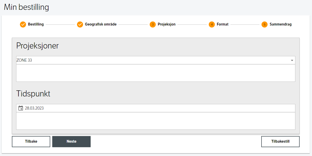The height and width of the screenshot is (156, 312).
Task: Click the Projeksjoner heading
Action: [x=37, y=46]
